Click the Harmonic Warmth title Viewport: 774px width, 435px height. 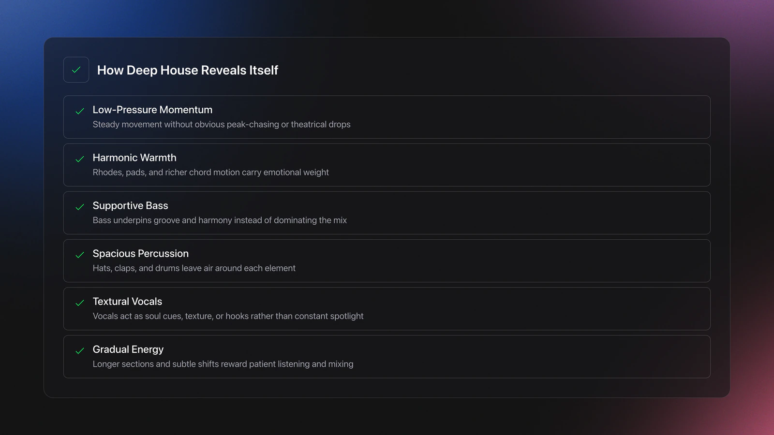[134, 158]
